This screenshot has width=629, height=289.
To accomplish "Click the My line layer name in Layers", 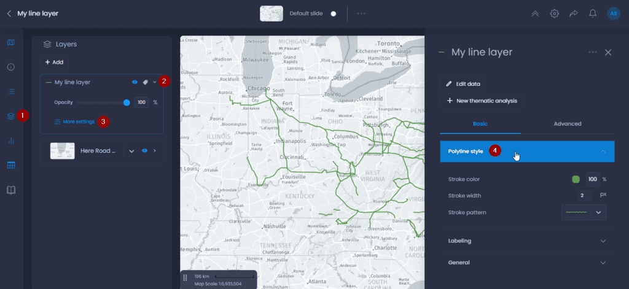I will tap(72, 82).
